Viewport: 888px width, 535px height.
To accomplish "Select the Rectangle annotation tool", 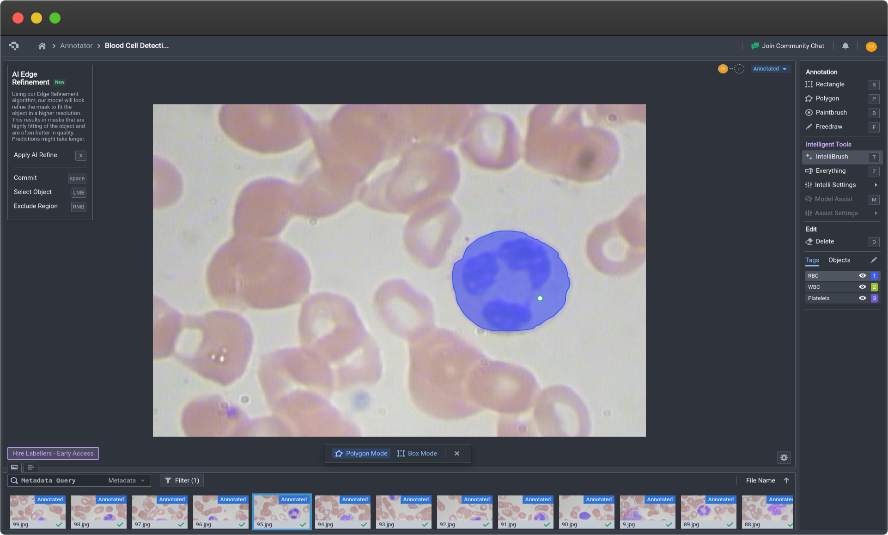I will pyautogui.click(x=830, y=85).
